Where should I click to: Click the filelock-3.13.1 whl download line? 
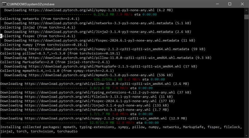(87, 97)
